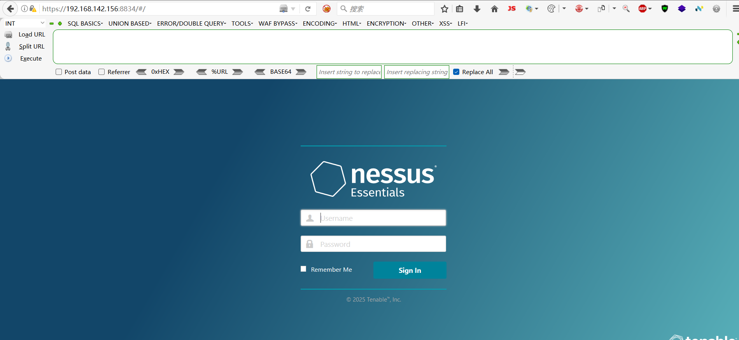
Task: Expand the red sync extension dropdown
Action: click(587, 9)
